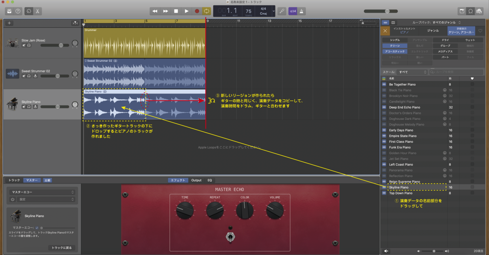Mute loop preview with speaker icon
The image size is (489, 255).
coord(386,251)
